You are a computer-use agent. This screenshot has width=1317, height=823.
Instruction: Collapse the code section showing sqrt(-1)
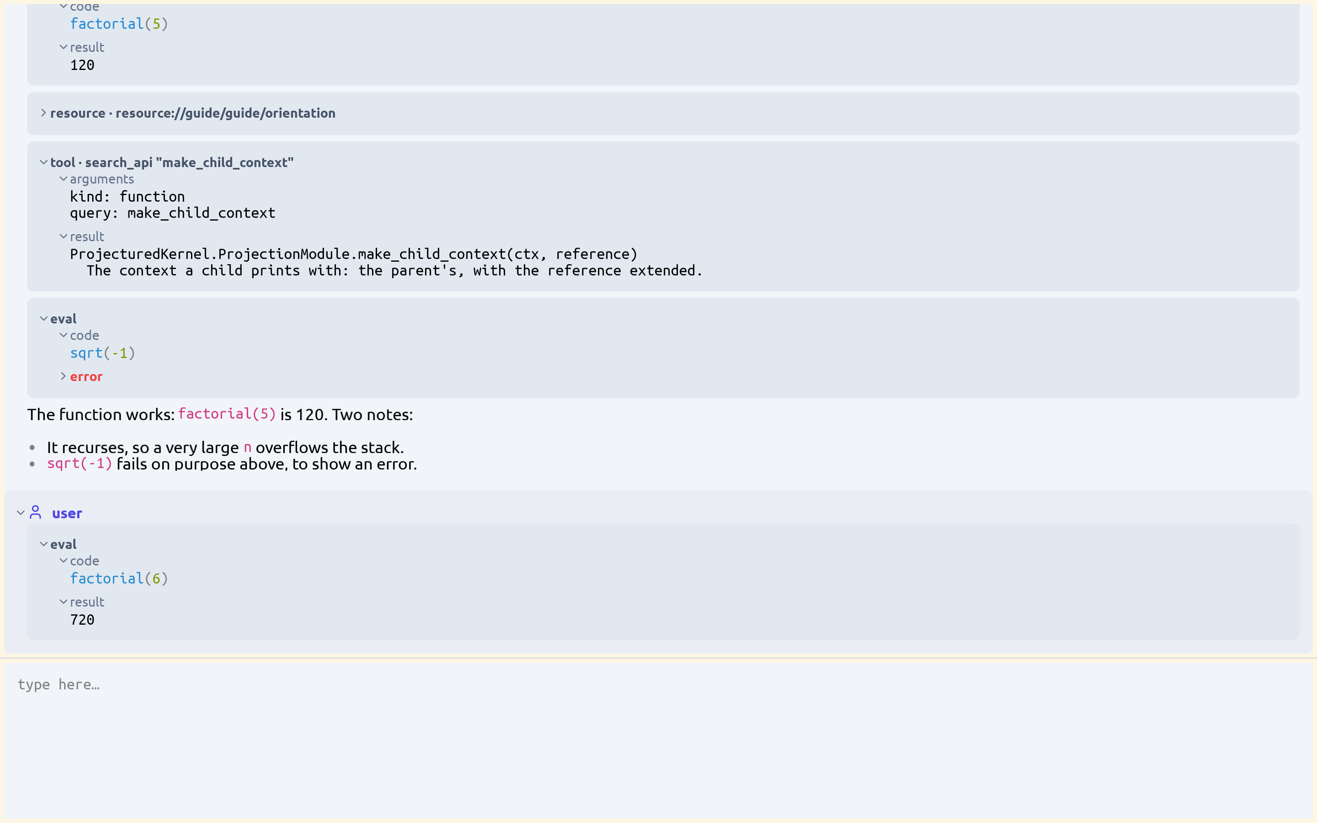63,335
